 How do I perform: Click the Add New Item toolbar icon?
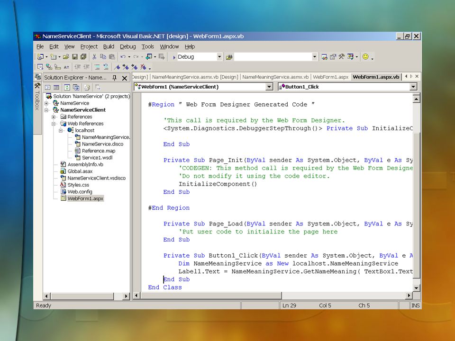pos(53,57)
